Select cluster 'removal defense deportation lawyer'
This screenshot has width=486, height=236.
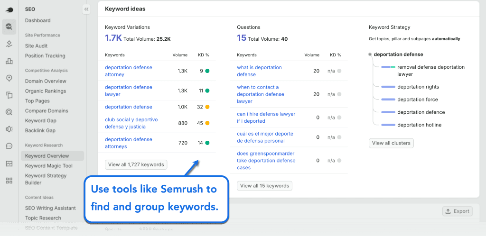[431, 71]
